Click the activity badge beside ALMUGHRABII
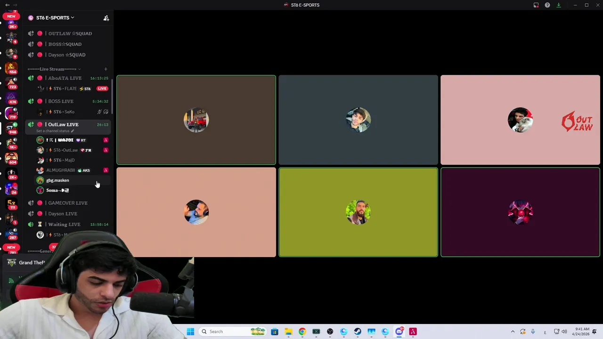603x339 pixels. coord(106,170)
